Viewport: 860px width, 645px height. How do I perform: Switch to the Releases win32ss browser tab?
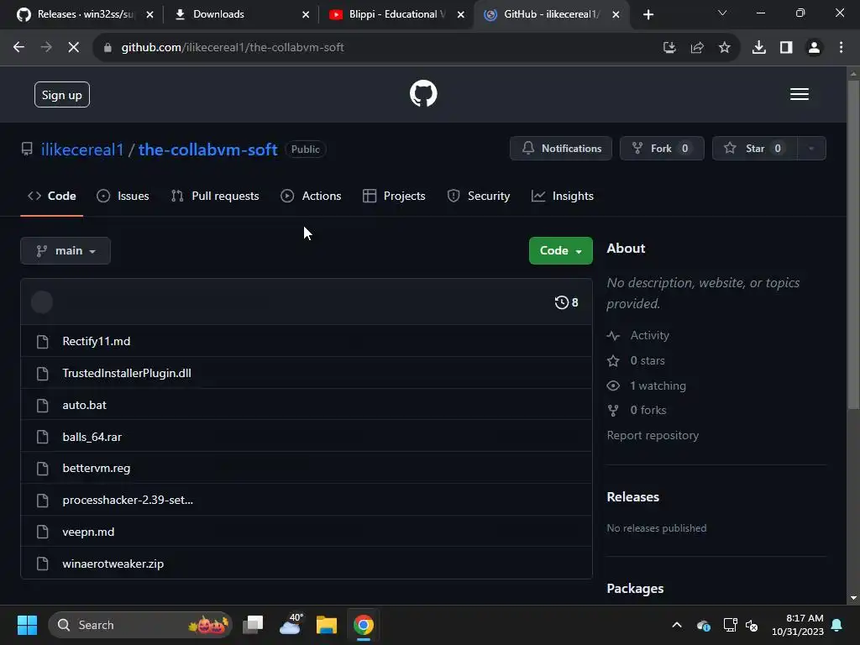click(83, 15)
